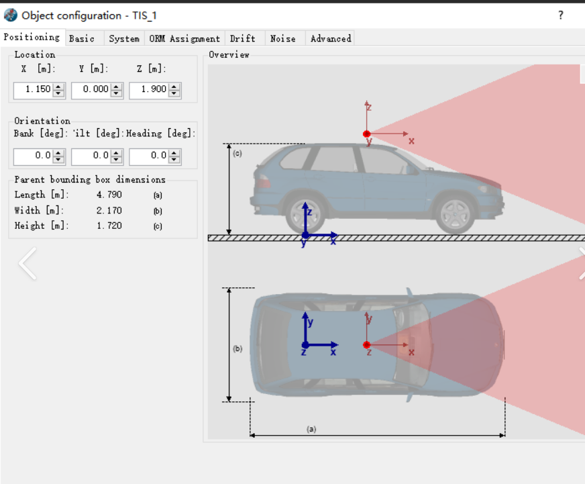Click the Height value 1.720
Image resolution: width=585 pixels, height=484 pixels.
click(109, 226)
